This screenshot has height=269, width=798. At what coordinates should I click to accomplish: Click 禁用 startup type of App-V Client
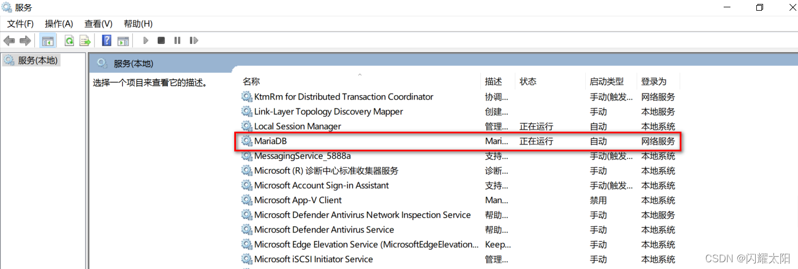(598, 200)
